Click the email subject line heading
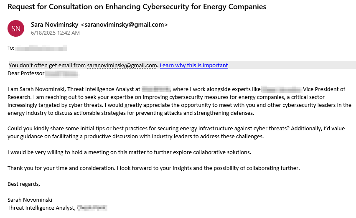 [x=137, y=7]
